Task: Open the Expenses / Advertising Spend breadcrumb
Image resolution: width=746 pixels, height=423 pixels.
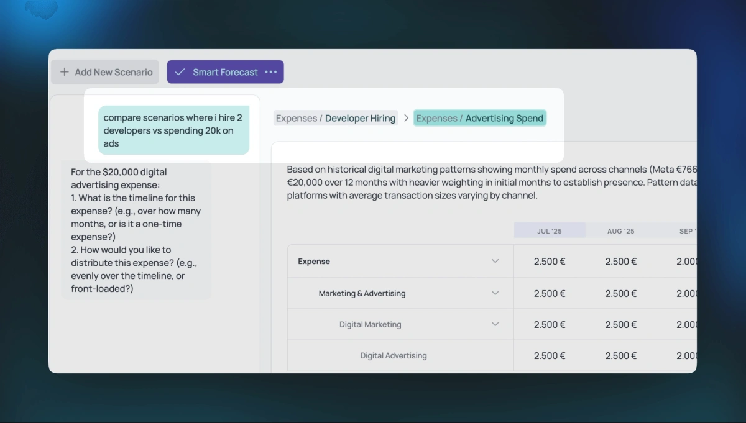Action: tap(479, 118)
